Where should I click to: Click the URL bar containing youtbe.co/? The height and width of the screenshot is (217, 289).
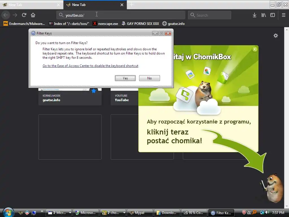(x=121, y=15)
